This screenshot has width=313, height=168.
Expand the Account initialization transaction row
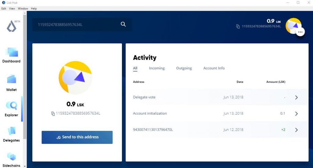tap(296, 114)
